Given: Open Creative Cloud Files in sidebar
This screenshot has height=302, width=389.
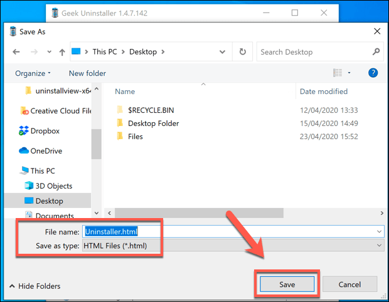Looking at the screenshot, I should [56, 111].
